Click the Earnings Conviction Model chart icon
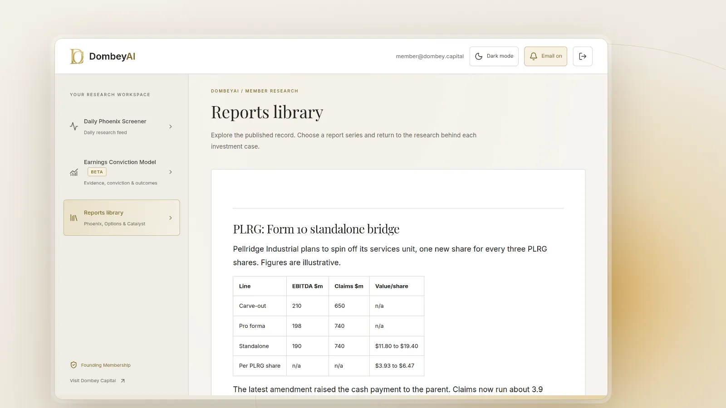Viewport: 726px width, 408px height. pos(74,172)
